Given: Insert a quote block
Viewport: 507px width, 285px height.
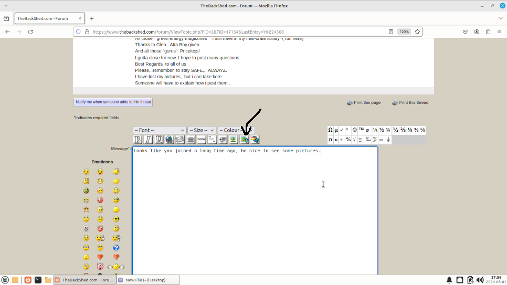Looking at the screenshot, I should click(x=212, y=140).
